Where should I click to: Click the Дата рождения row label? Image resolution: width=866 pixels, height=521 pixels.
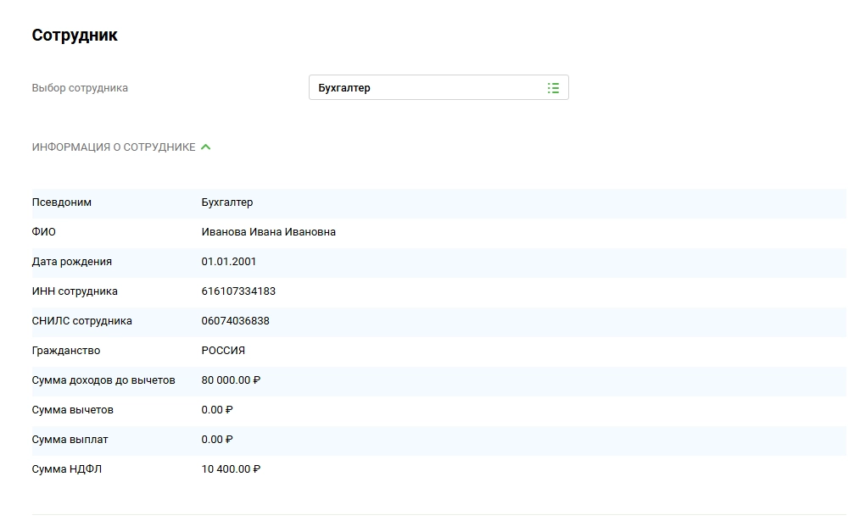pyautogui.click(x=72, y=262)
